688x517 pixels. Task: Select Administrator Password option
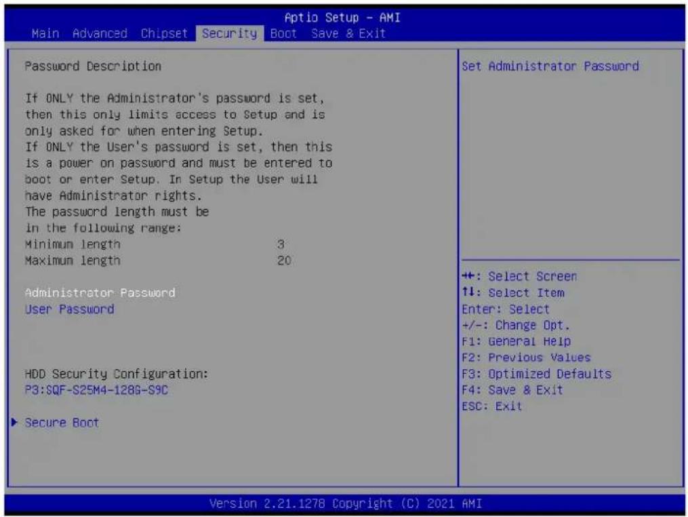pos(100,292)
